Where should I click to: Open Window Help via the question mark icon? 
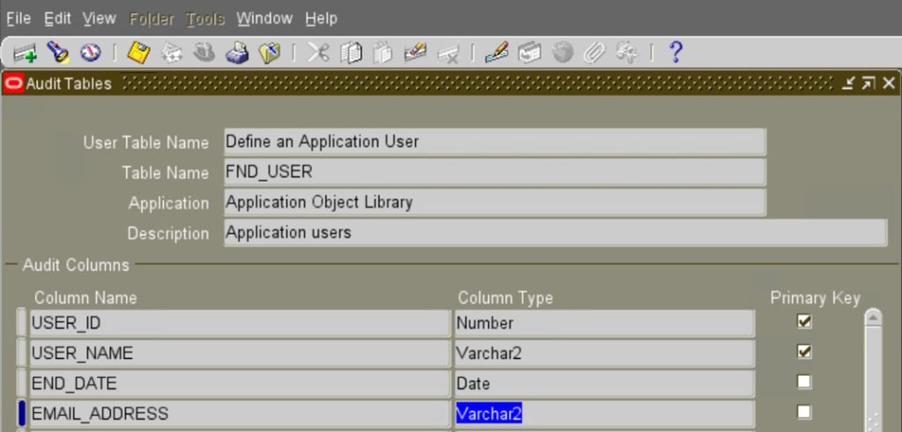point(676,52)
